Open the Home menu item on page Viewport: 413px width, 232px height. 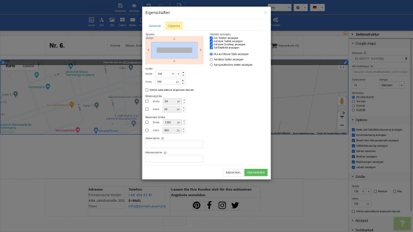pyautogui.click(x=115, y=46)
